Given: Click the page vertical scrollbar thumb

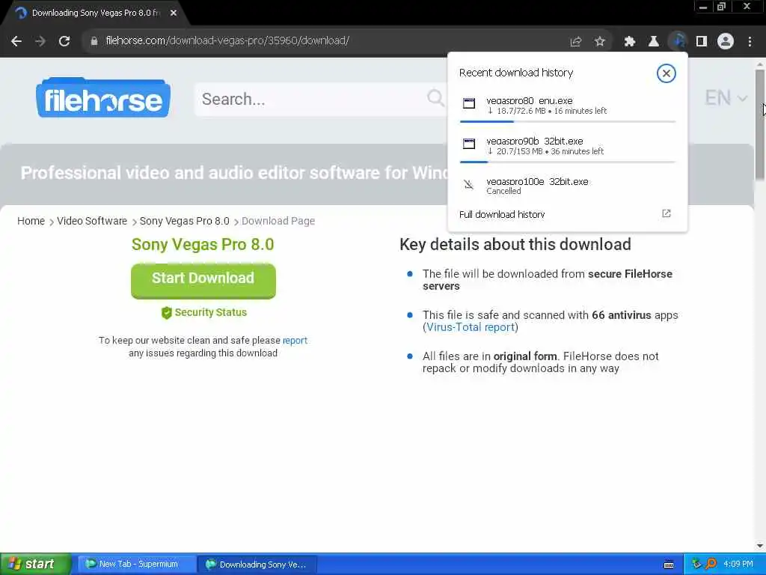Looking at the screenshot, I should click(x=760, y=125).
